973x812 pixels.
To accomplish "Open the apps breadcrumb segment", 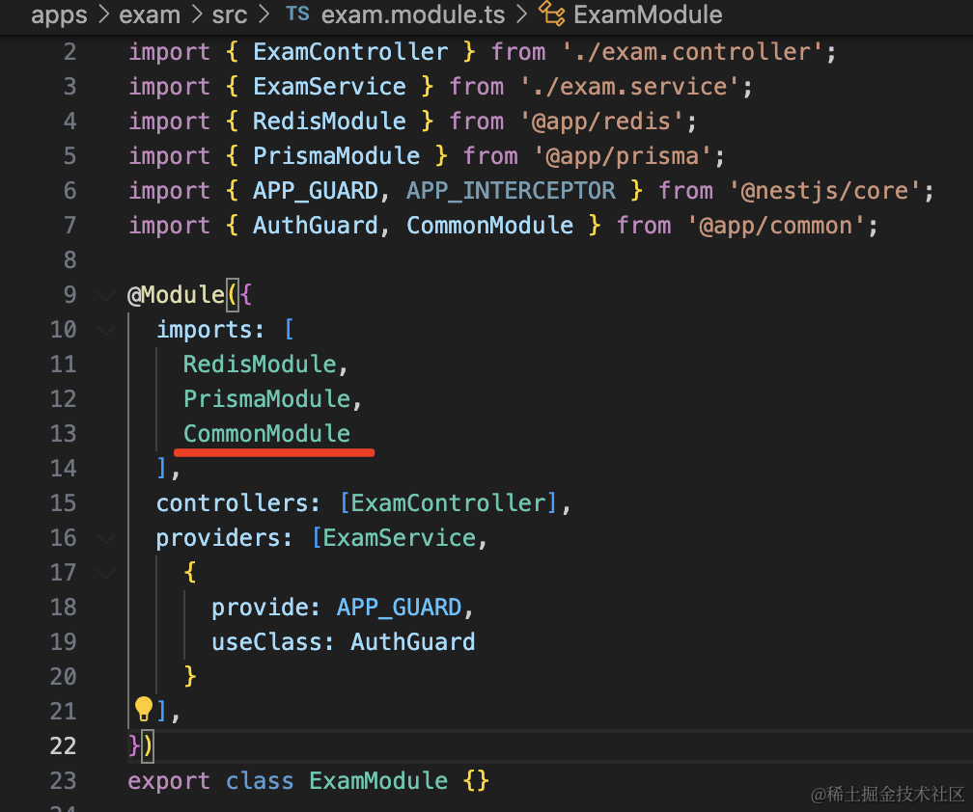I will click(59, 14).
